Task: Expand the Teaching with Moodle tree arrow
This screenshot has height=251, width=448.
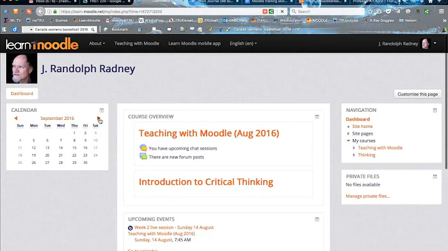Action: pos(353,148)
